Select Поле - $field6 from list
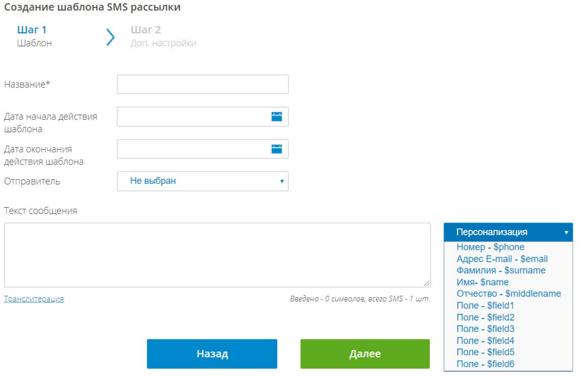The height and width of the screenshot is (376, 581). click(x=485, y=364)
